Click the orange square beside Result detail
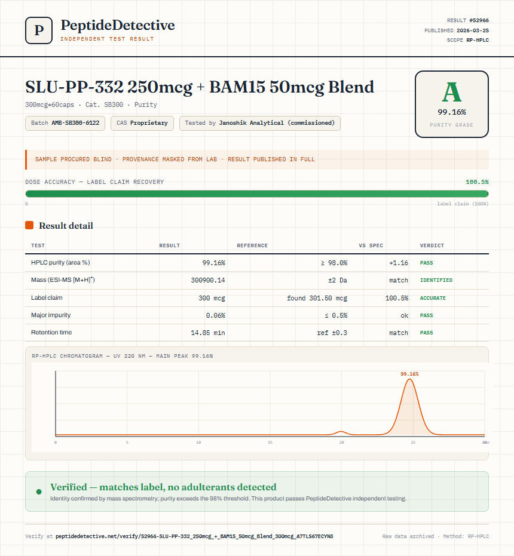This screenshot has height=556, width=514. click(29, 225)
